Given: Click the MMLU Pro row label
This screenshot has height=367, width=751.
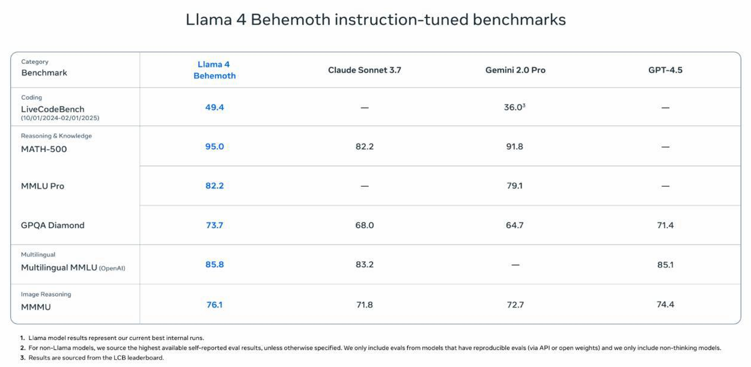Looking at the screenshot, I should coord(43,186).
